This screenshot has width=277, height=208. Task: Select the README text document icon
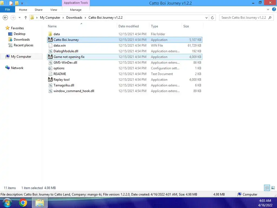tap(50, 74)
